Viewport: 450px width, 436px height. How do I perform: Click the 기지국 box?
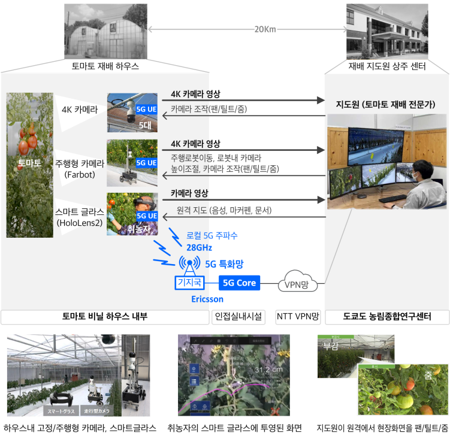tap(189, 282)
